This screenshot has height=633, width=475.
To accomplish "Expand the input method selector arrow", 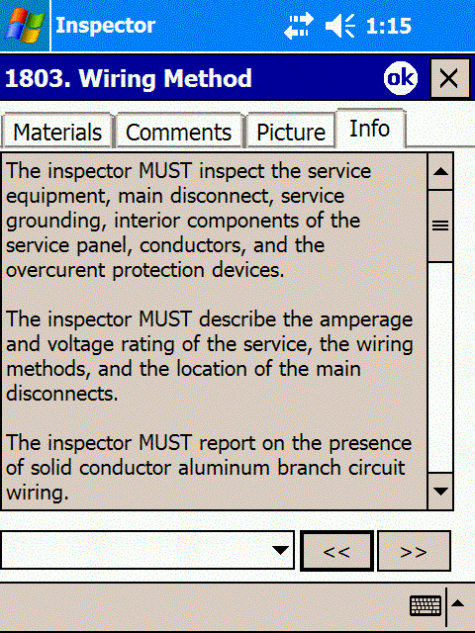I will (458, 604).
